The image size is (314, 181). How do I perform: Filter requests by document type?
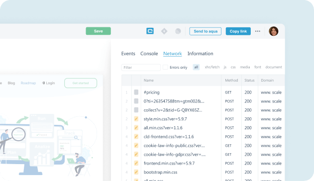pos(274,67)
